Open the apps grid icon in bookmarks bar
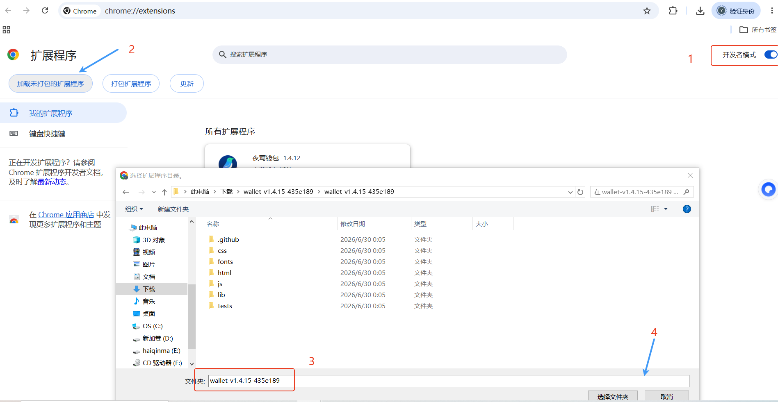The height and width of the screenshot is (402, 778). 6,30
